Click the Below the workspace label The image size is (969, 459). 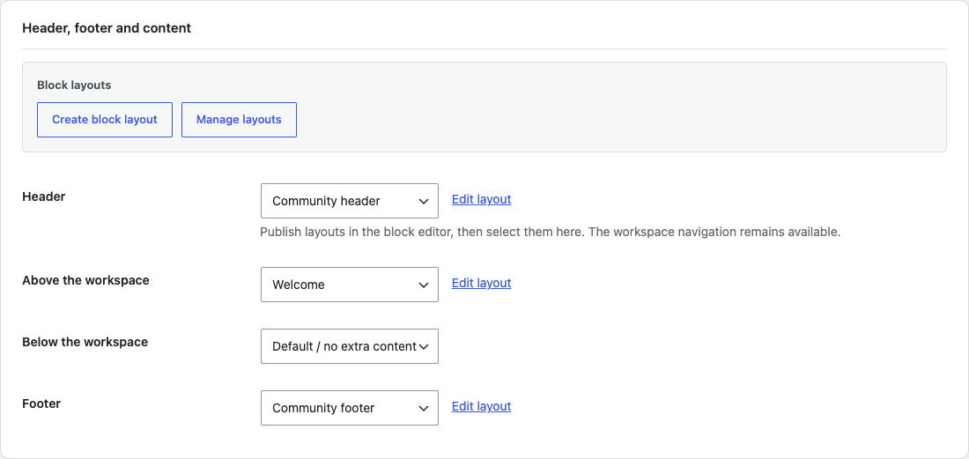(x=85, y=342)
